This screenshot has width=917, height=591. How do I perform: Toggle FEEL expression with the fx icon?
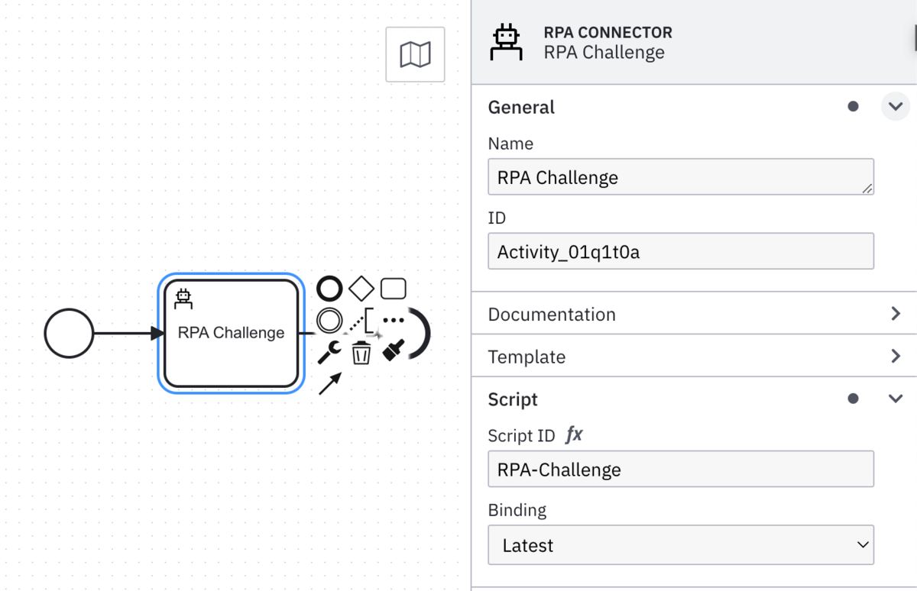574,435
